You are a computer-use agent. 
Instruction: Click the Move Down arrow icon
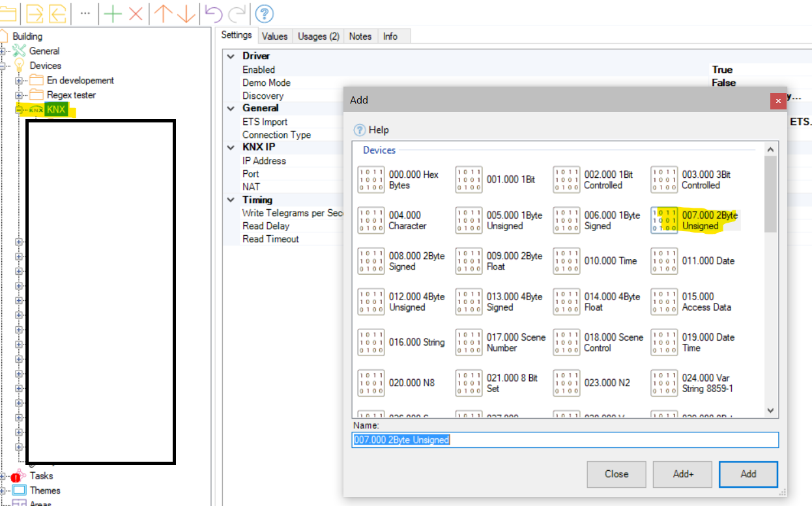186,13
